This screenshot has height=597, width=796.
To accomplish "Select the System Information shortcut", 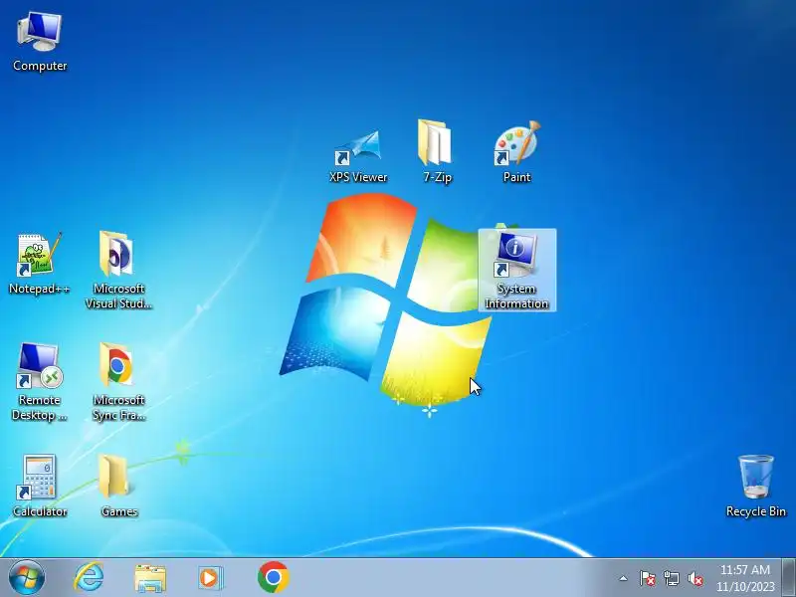I will [516, 270].
